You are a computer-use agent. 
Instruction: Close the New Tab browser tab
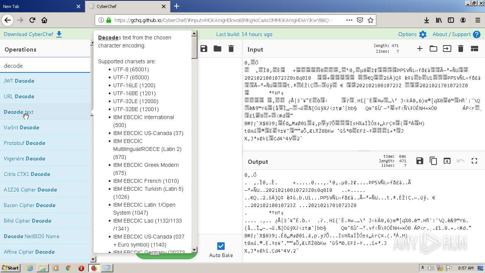tap(78, 6)
